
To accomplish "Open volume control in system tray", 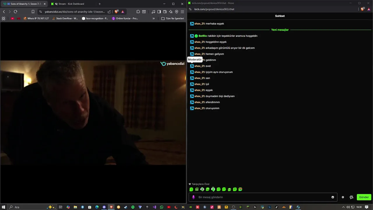I will pos(348,207).
